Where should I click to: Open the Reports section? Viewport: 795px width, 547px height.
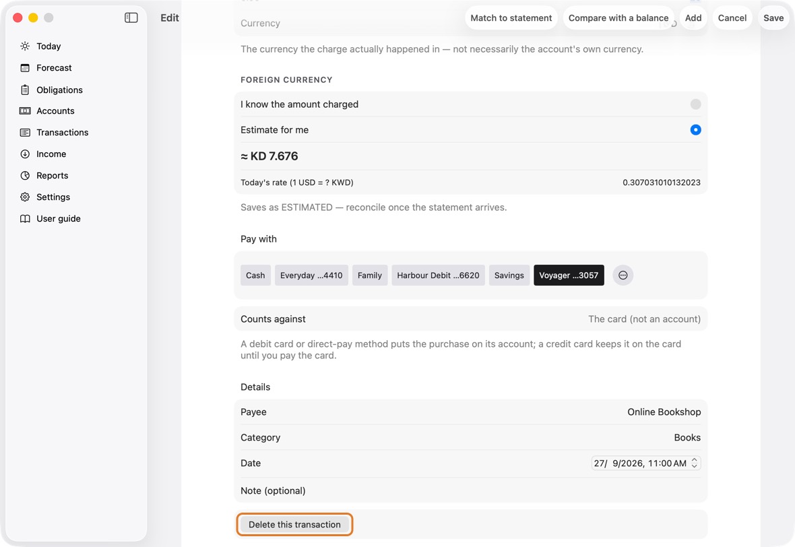click(x=53, y=175)
